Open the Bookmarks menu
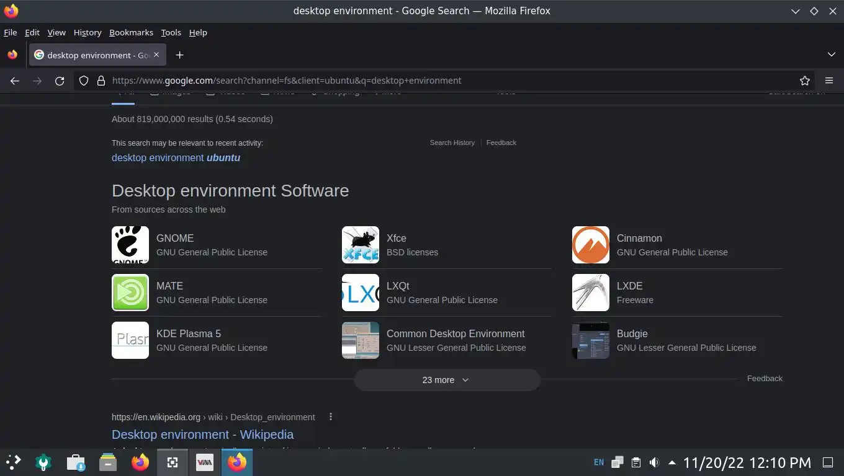Screen dimensions: 844x476 [x=131, y=32]
